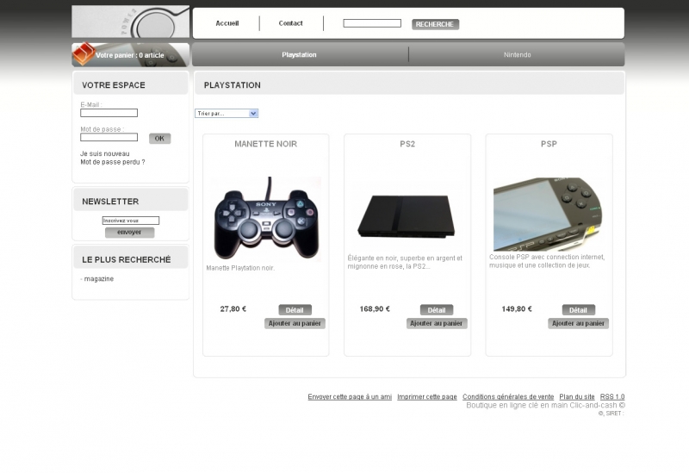This screenshot has height=473, width=689.
Task: Click Détail for Manette Noir
Action: (x=295, y=310)
